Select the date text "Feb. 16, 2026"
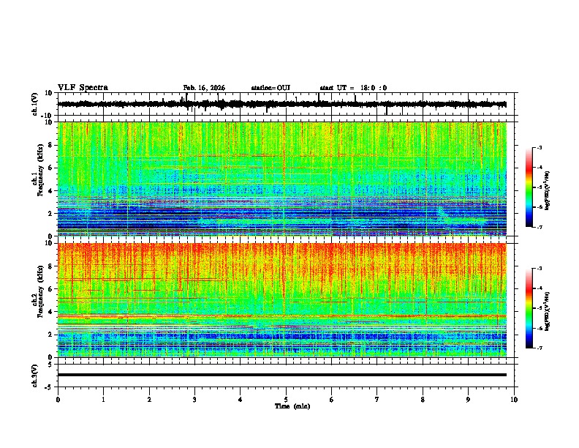This screenshot has width=579, height=448. coord(204,88)
